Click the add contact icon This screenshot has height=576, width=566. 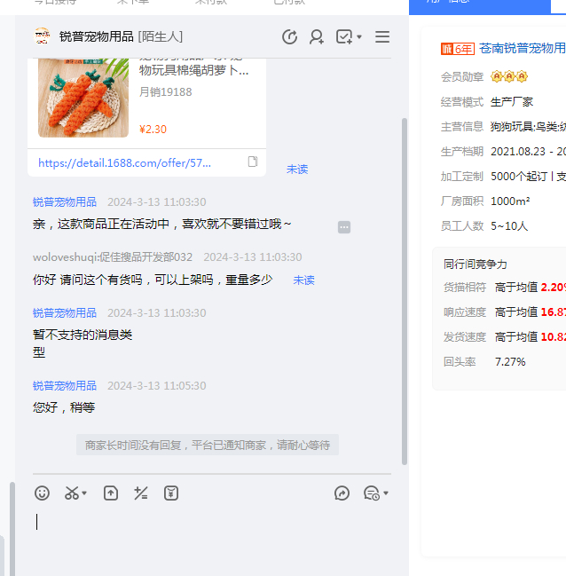pyautogui.click(x=317, y=36)
